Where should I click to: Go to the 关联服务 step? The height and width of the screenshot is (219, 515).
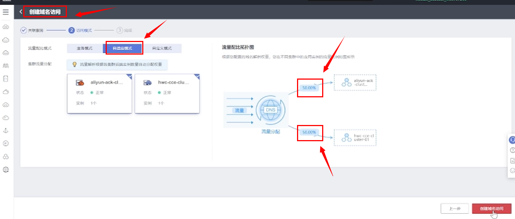click(x=32, y=30)
